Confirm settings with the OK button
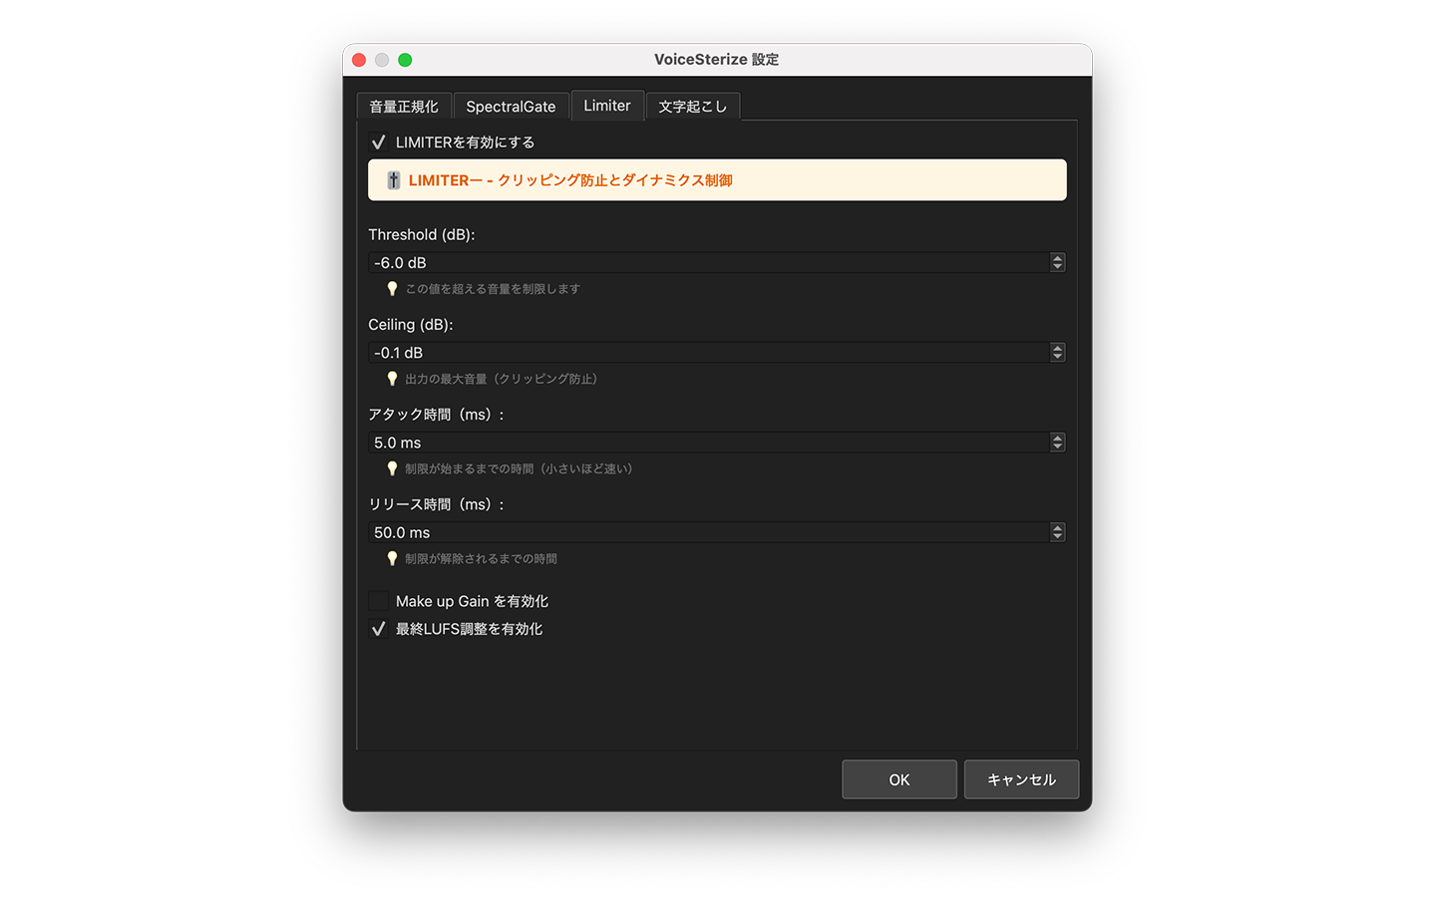Image resolution: width=1436 pixels, height=897 pixels. click(x=899, y=779)
